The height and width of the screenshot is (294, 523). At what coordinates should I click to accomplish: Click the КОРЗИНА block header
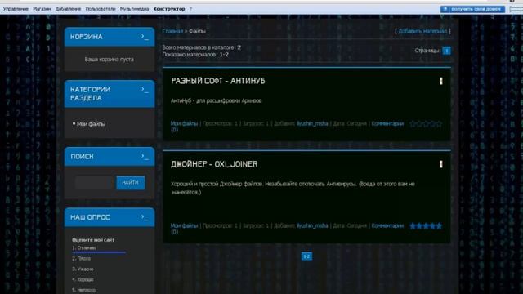110,37
